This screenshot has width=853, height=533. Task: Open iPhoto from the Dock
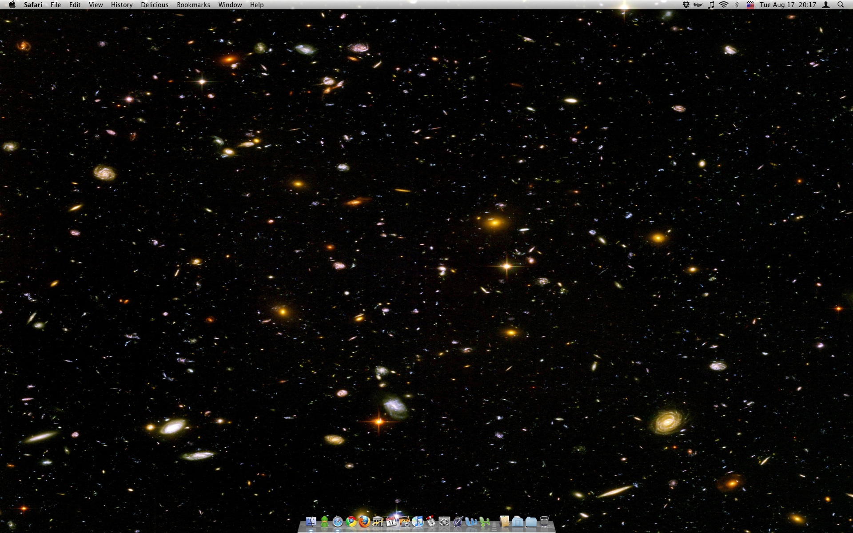[404, 521]
